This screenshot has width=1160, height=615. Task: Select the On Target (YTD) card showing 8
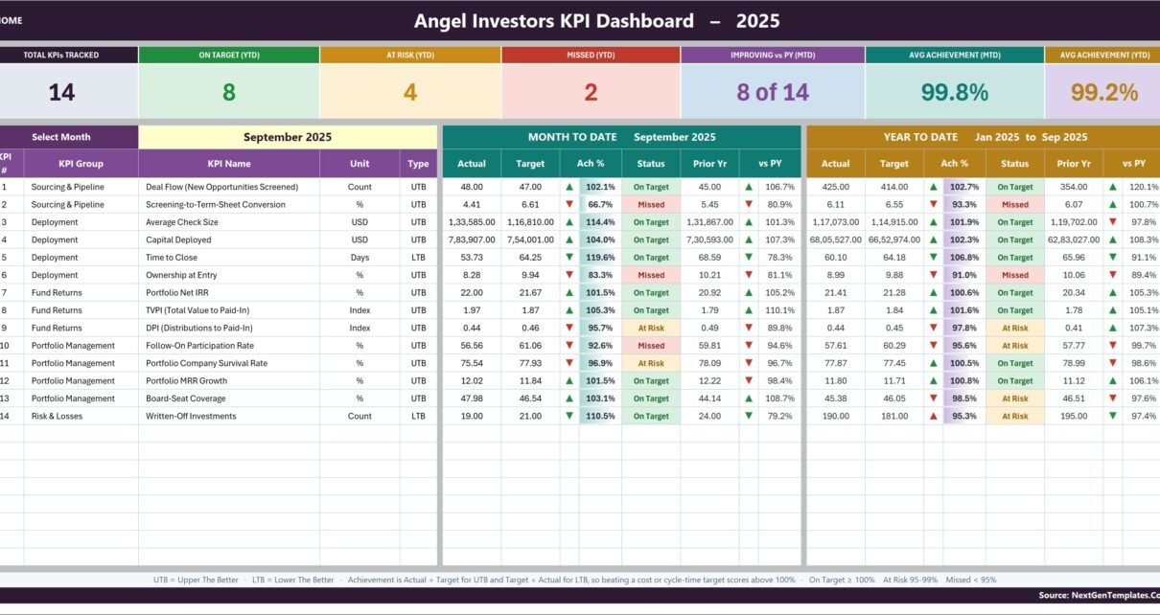coord(229,83)
